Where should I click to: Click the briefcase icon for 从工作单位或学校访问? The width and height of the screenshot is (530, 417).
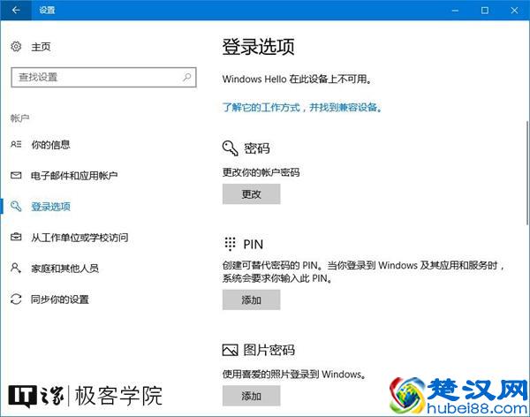coord(16,237)
